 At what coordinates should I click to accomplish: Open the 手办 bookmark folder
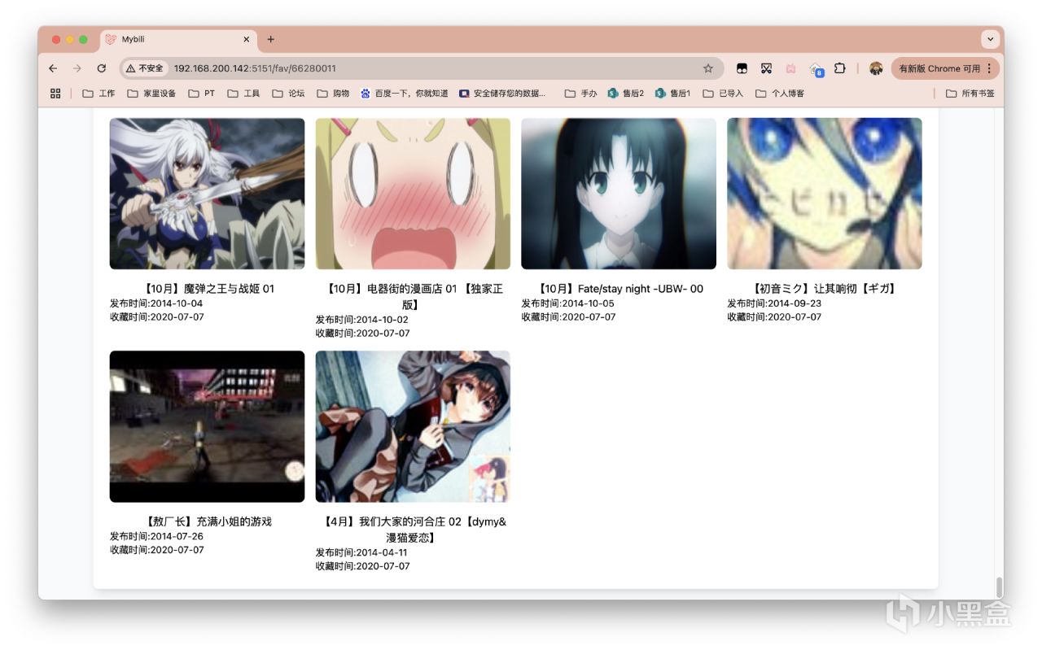tap(580, 94)
